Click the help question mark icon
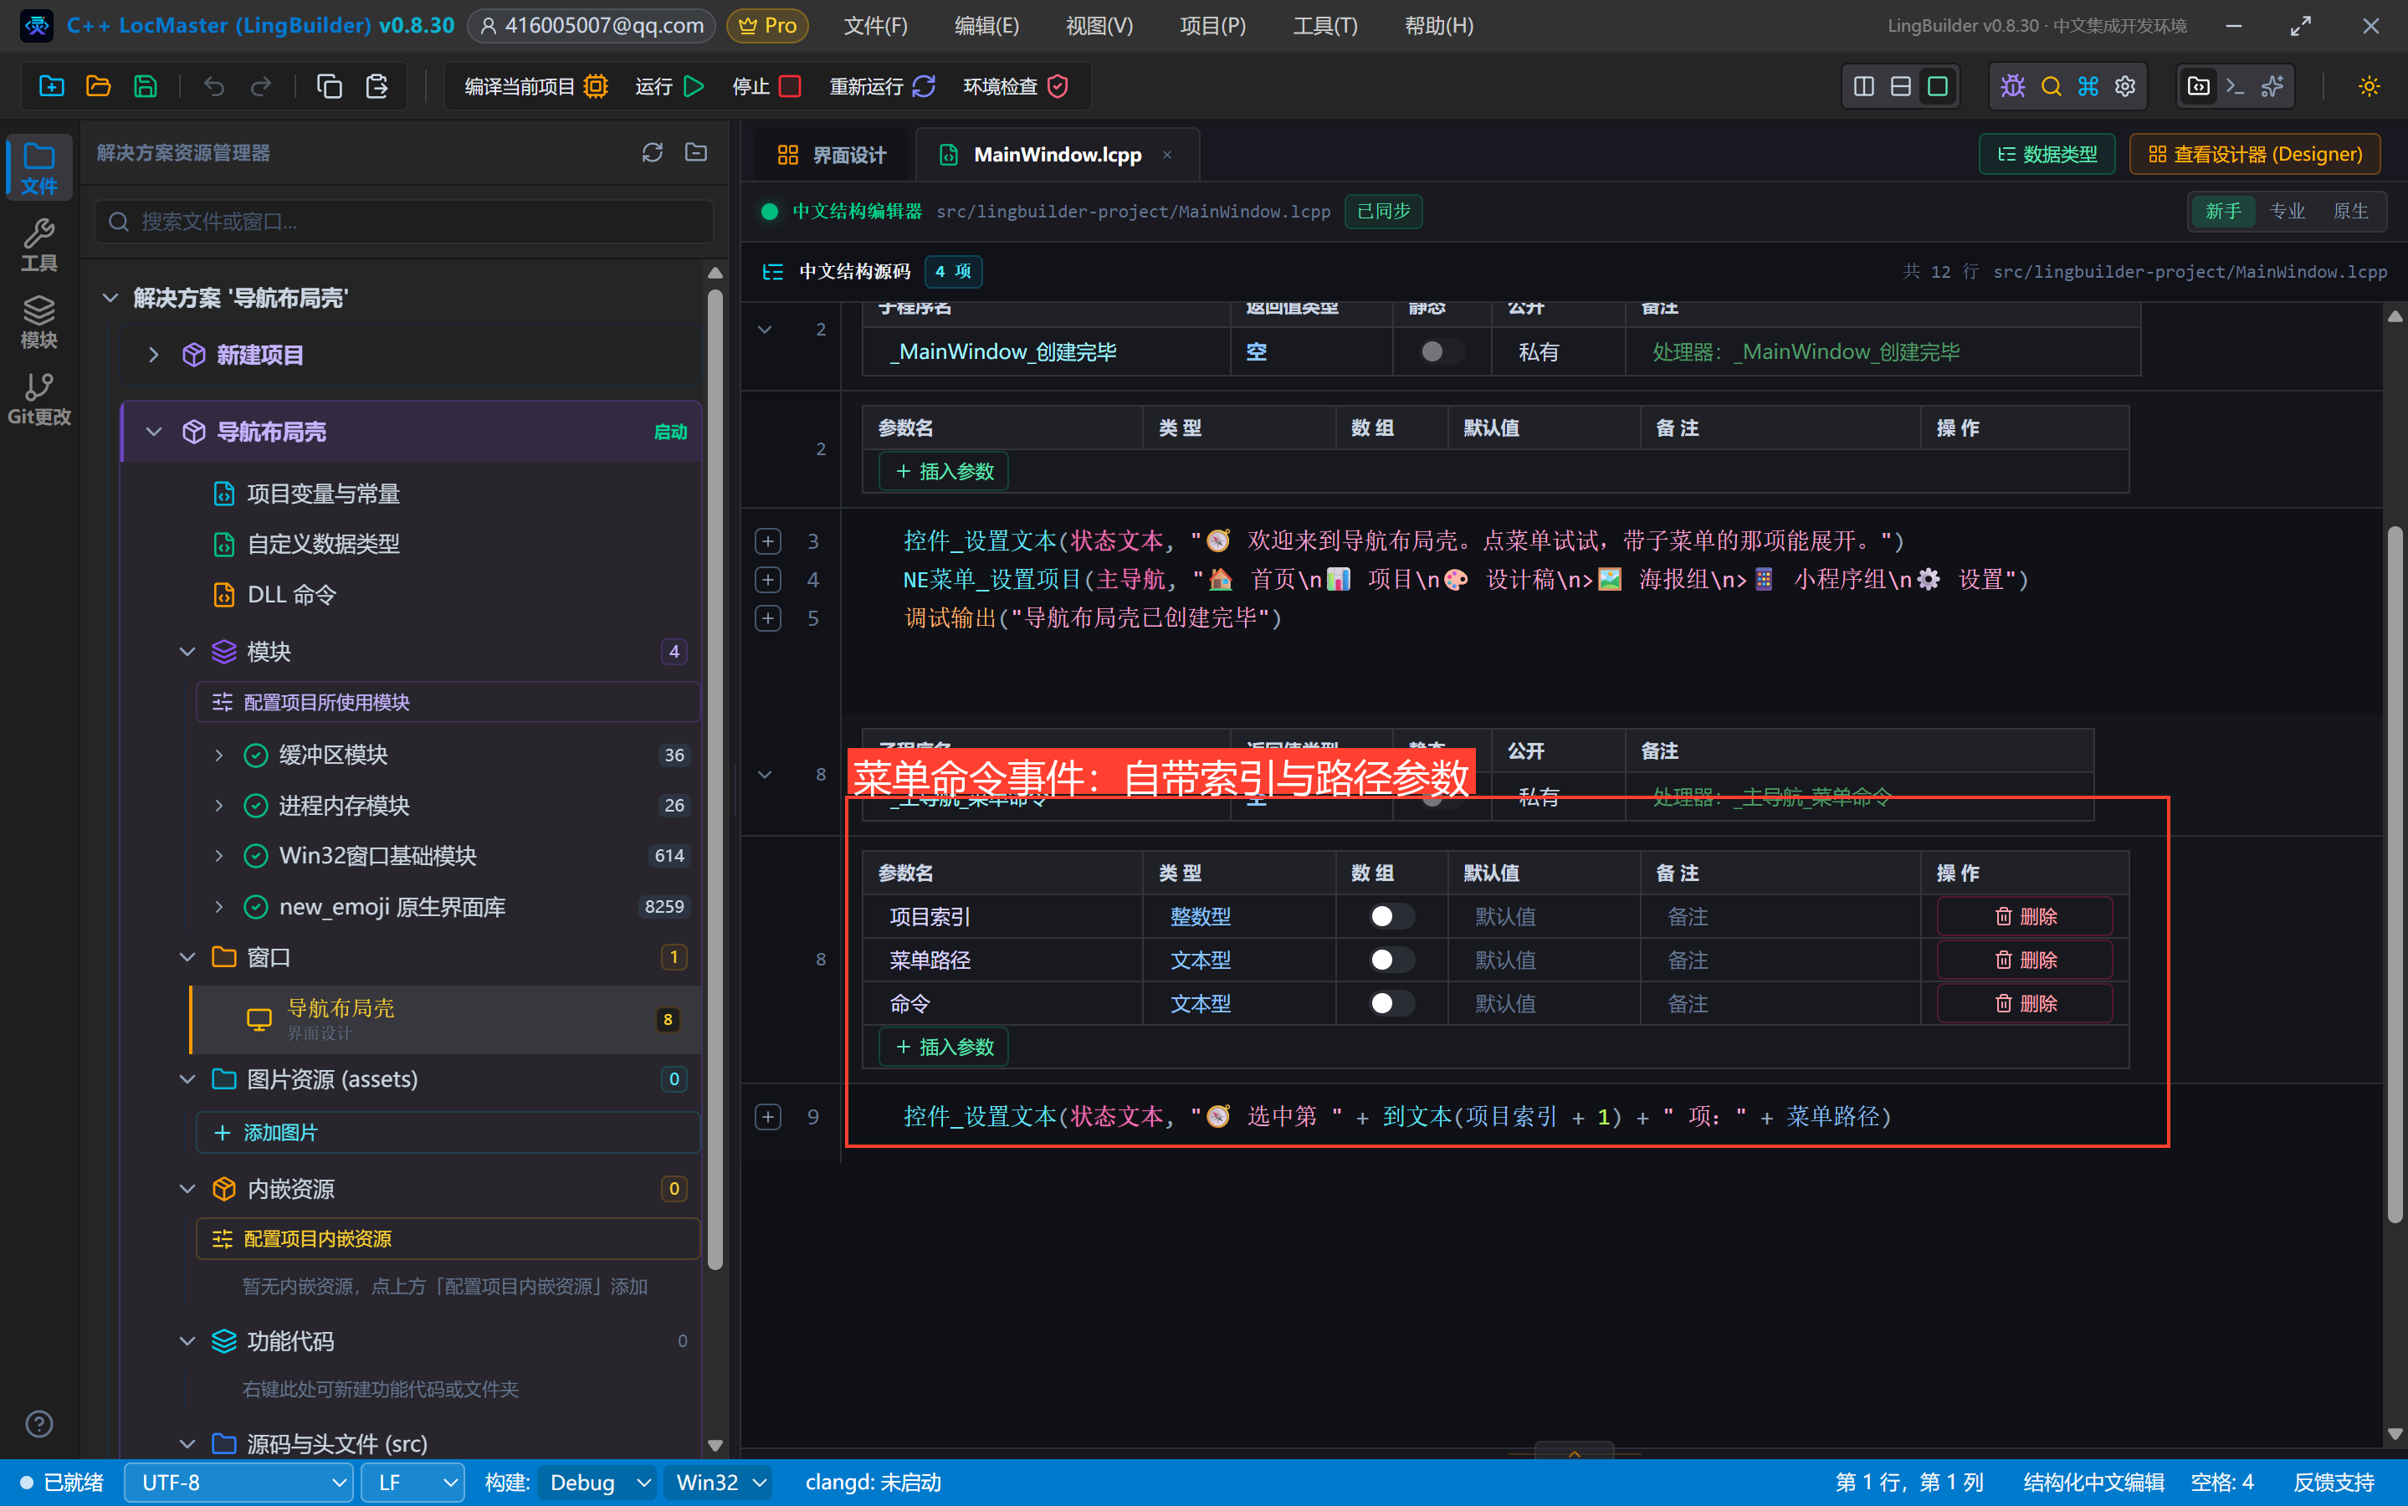Screen dimensions: 2408x1506 click(38, 1424)
